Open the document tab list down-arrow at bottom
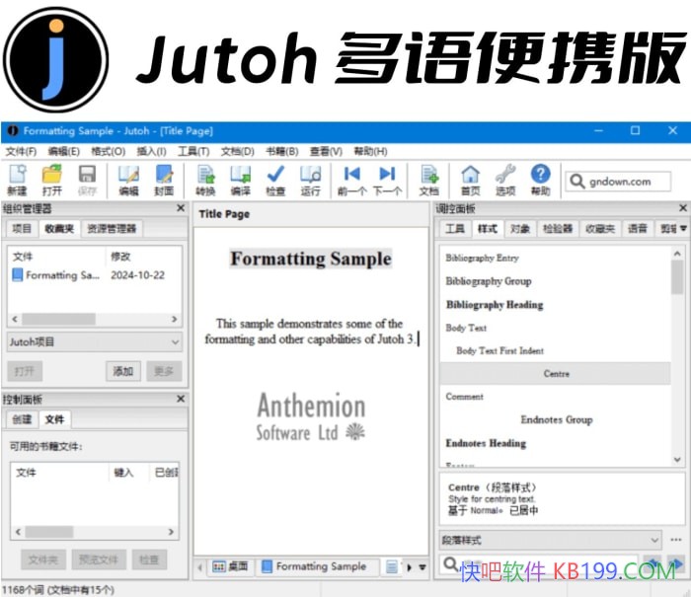Image resolution: width=691 pixels, height=597 pixels. pos(422,567)
